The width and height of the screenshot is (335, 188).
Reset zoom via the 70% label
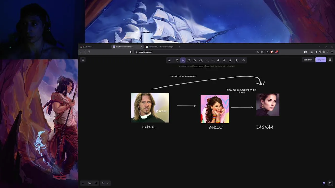90,183
